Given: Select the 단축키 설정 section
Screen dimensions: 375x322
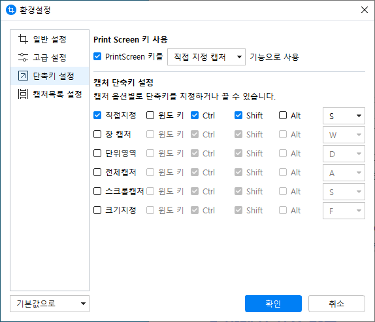Looking at the screenshot, I should pos(50,76).
